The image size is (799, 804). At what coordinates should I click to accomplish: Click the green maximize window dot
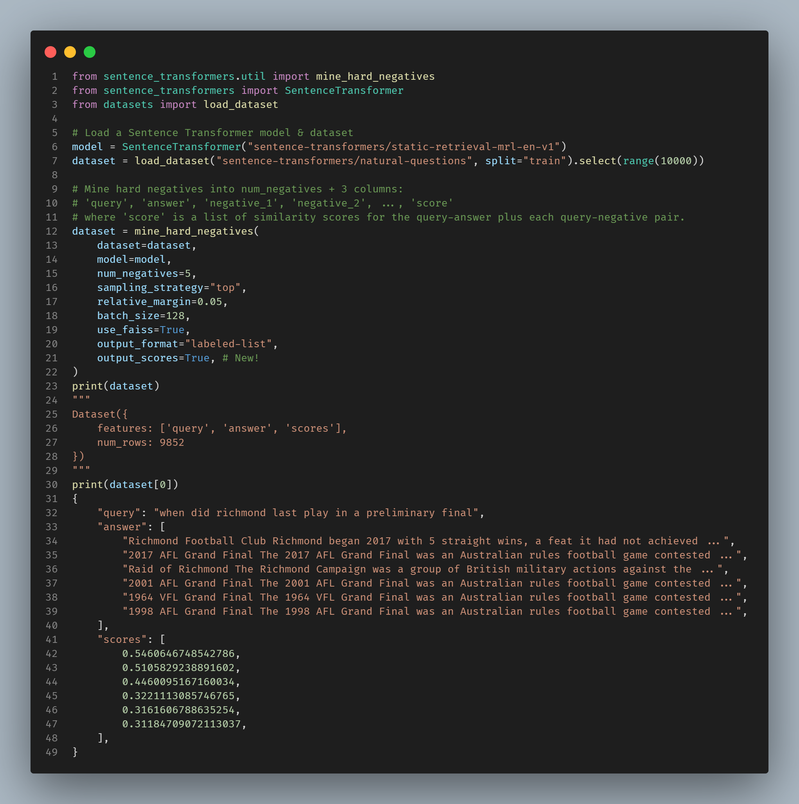tap(90, 52)
